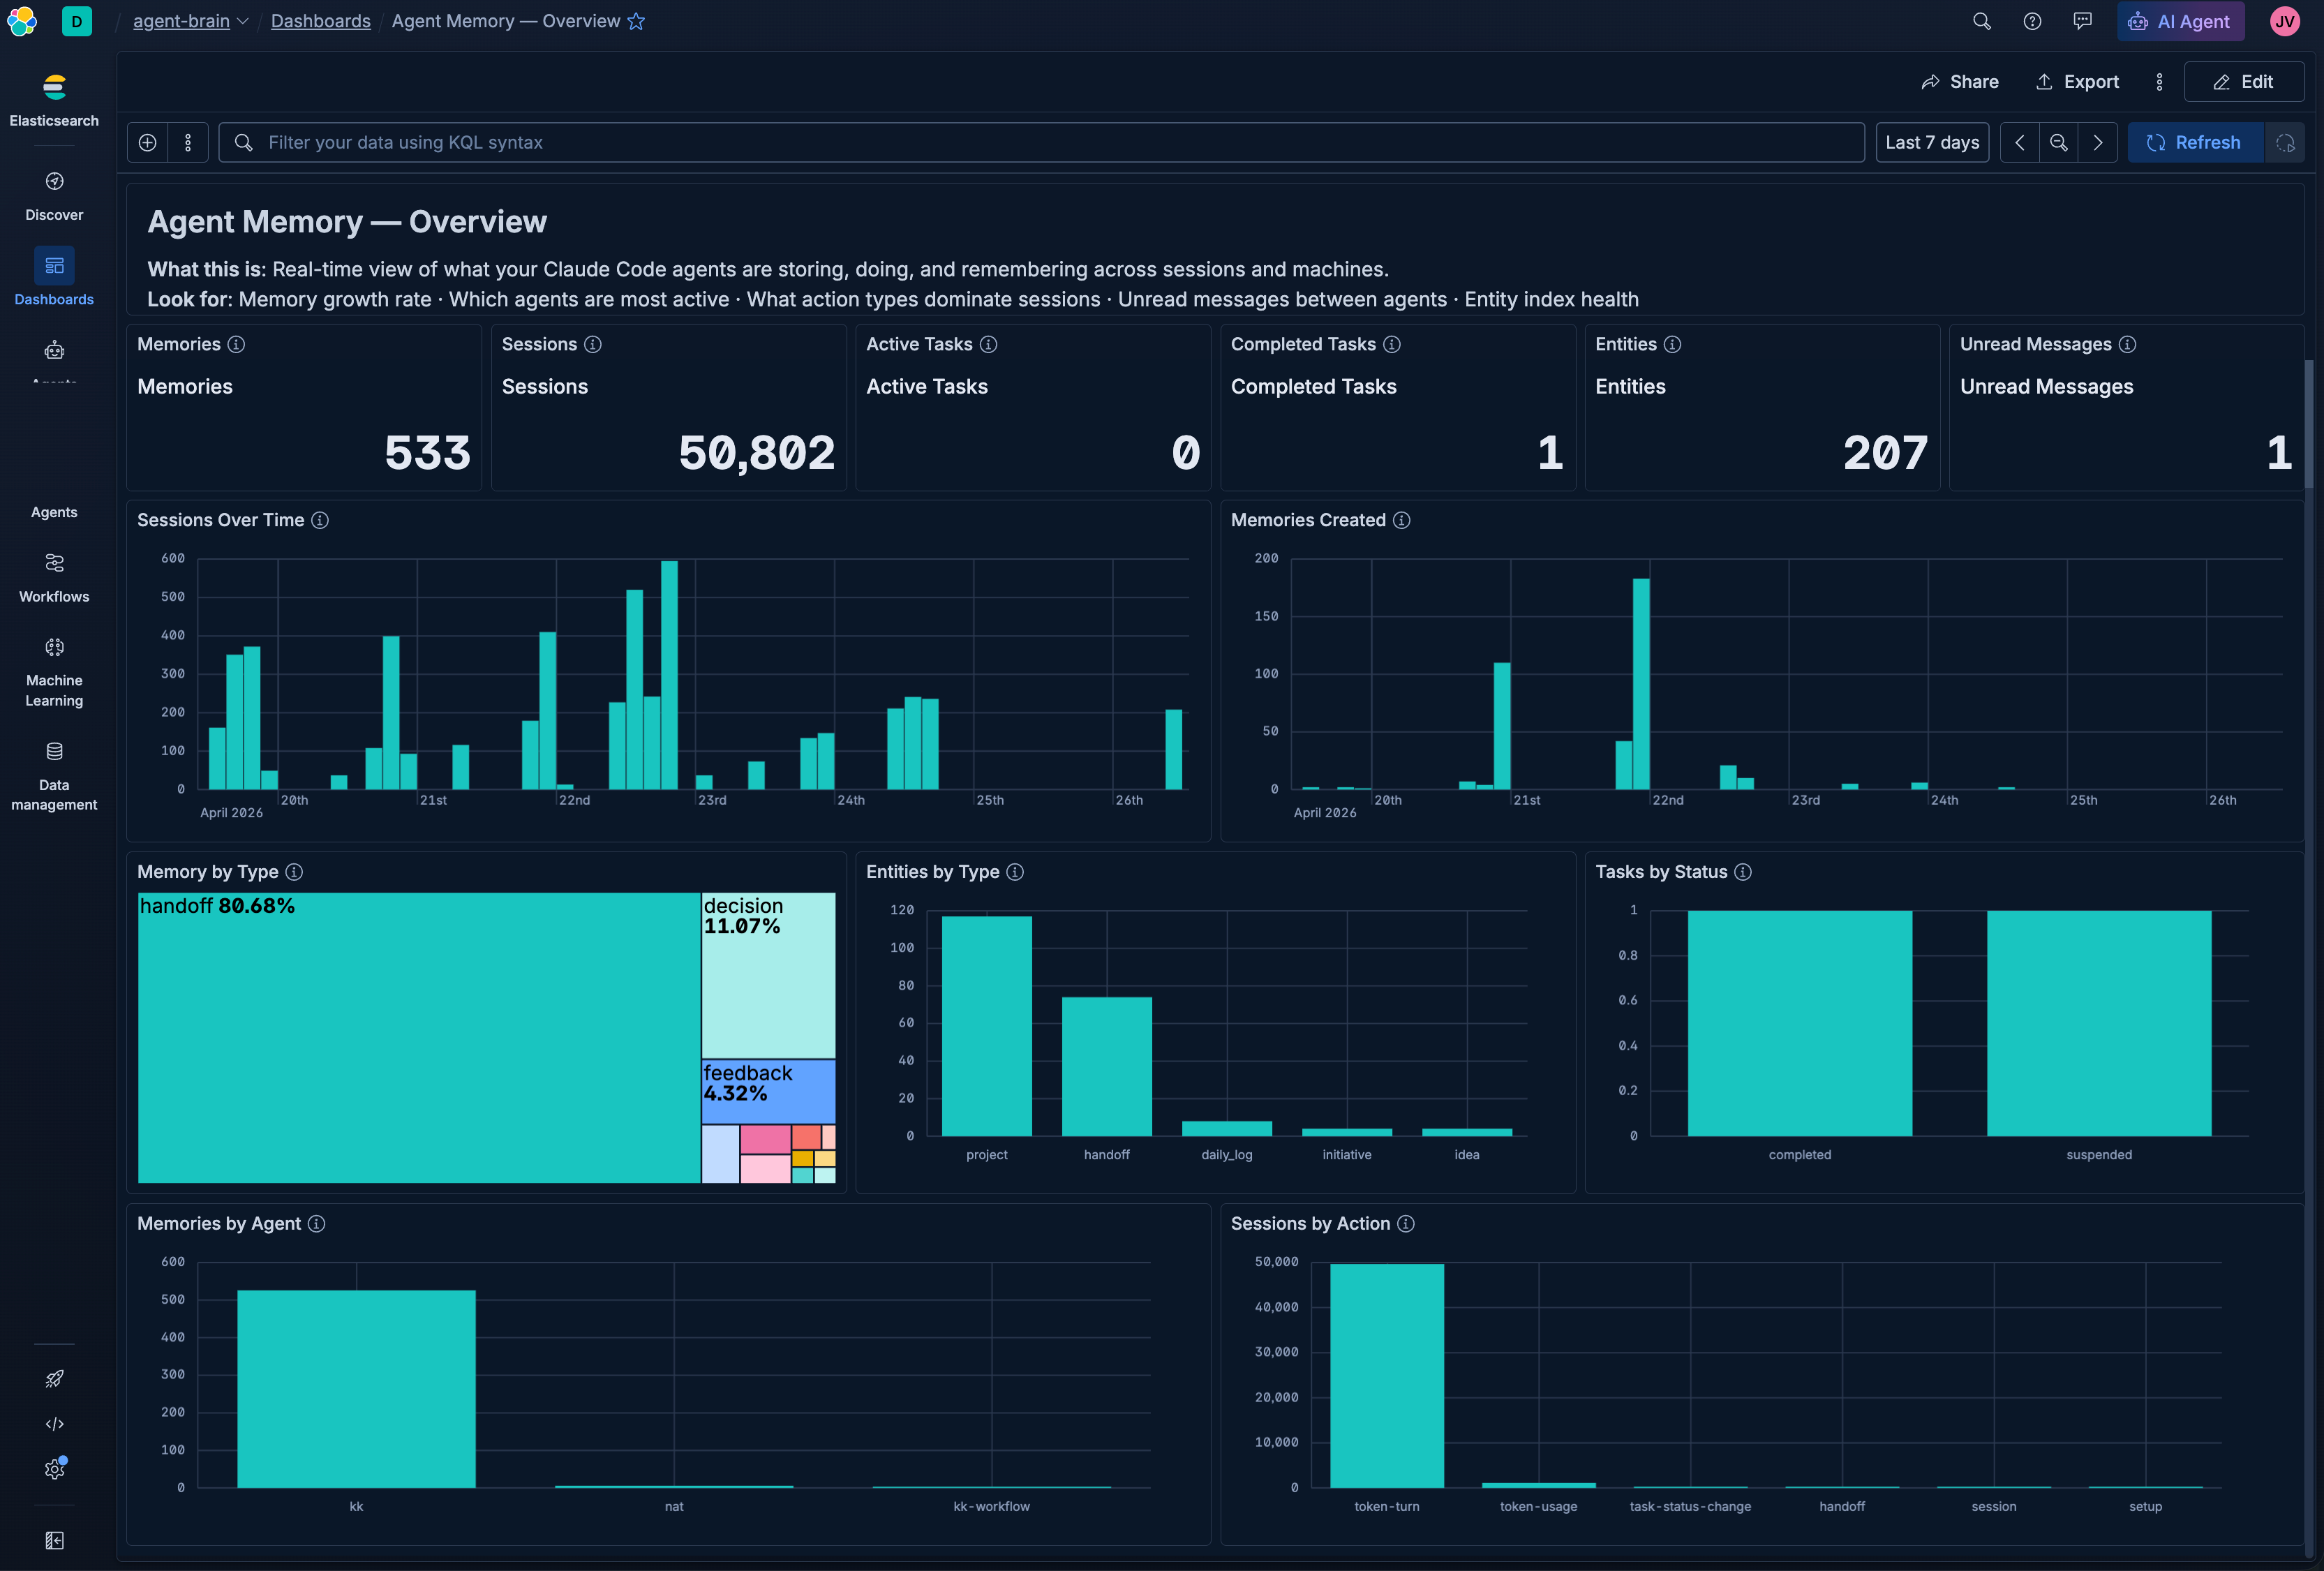
Task: Show info for Memories Created chart
Action: click(1402, 520)
